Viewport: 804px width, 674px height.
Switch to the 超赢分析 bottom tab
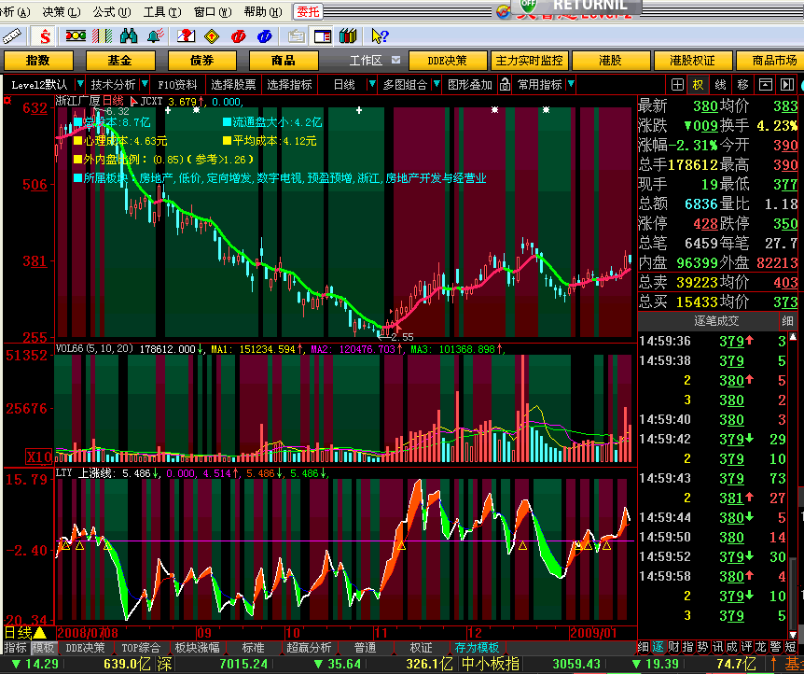(309, 648)
